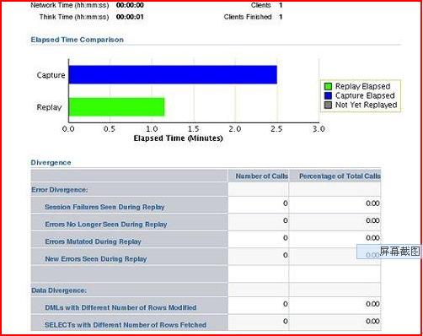This screenshot has width=423, height=336.
Task: Click the Not Yet Replayed legend label
Action: [x=366, y=105]
